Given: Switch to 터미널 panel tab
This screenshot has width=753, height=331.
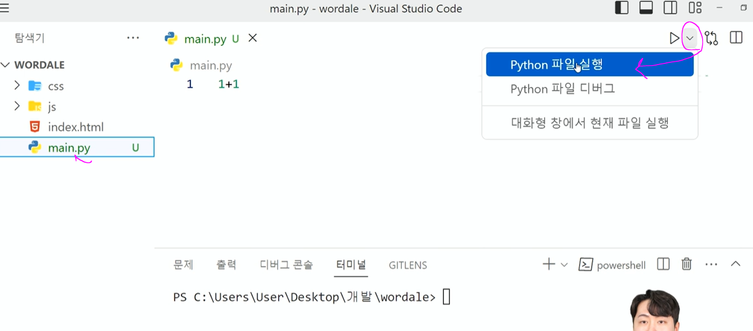Looking at the screenshot, I should (x=351, y=265).
